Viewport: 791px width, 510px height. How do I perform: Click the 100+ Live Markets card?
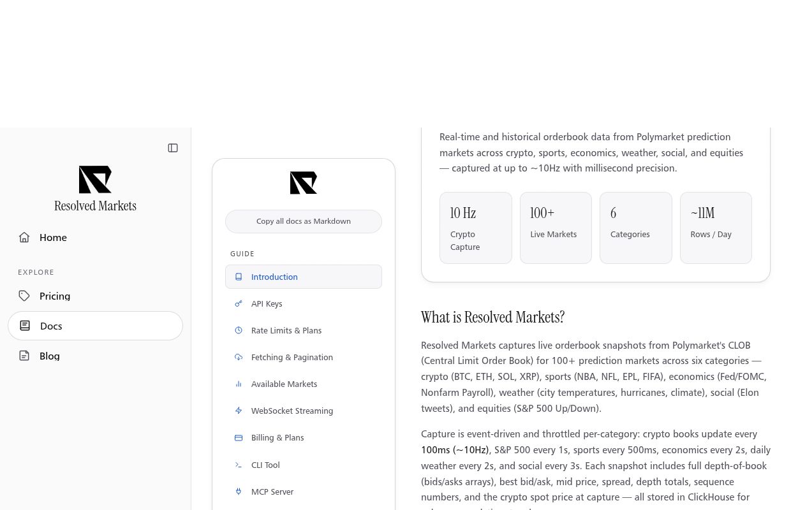pos(556,228)
